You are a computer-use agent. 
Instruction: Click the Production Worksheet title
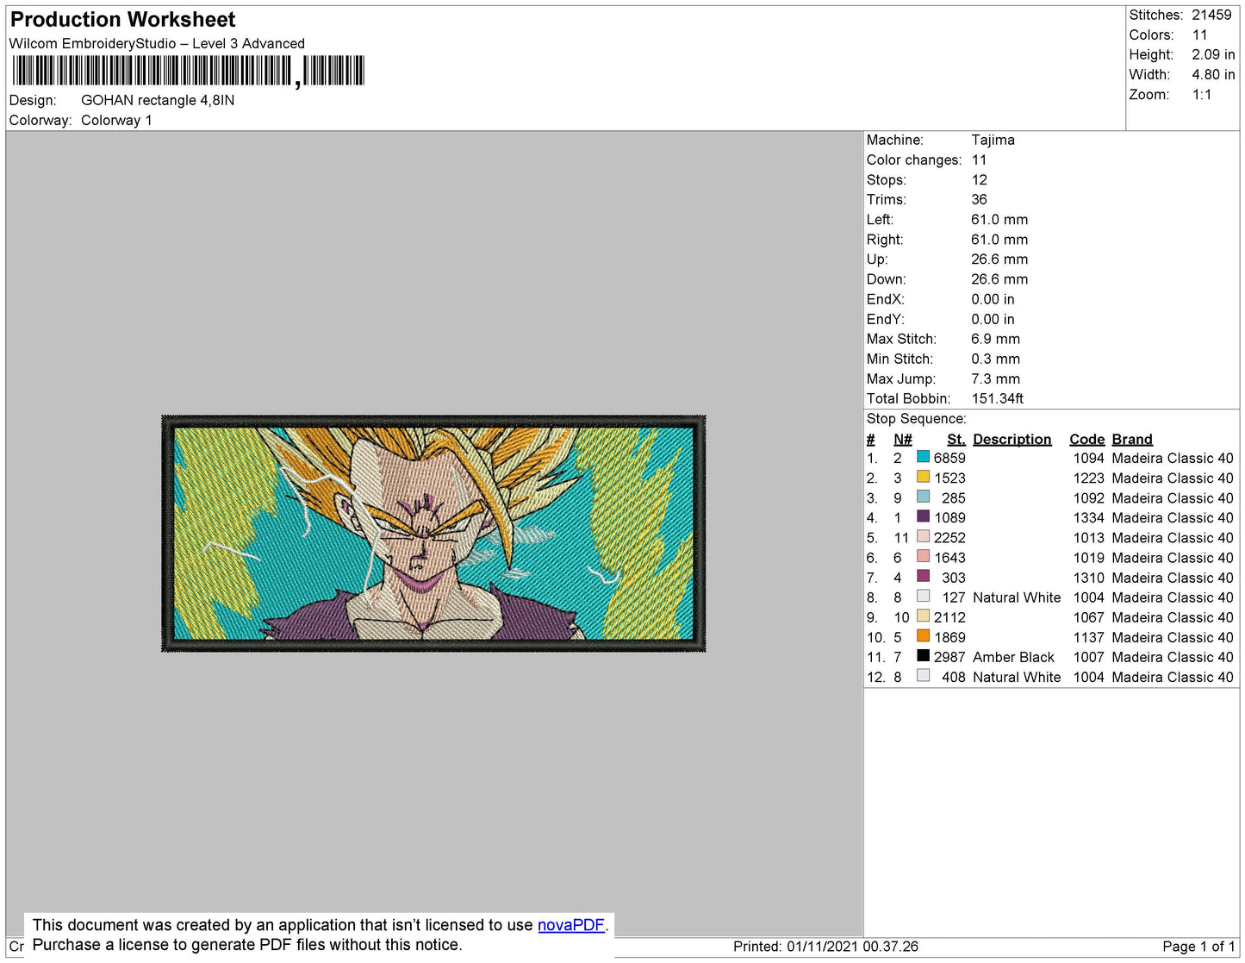[122, 20]
